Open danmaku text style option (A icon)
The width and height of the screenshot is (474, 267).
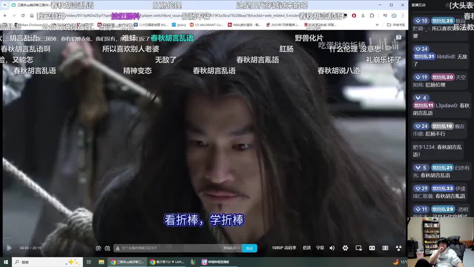click(x=118, y=248)
